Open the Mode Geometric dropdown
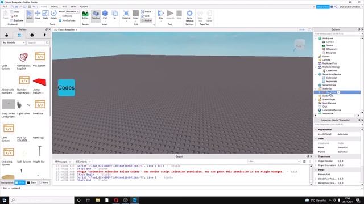The height and width of the screenshot is (204, 364). pos(72,11)
